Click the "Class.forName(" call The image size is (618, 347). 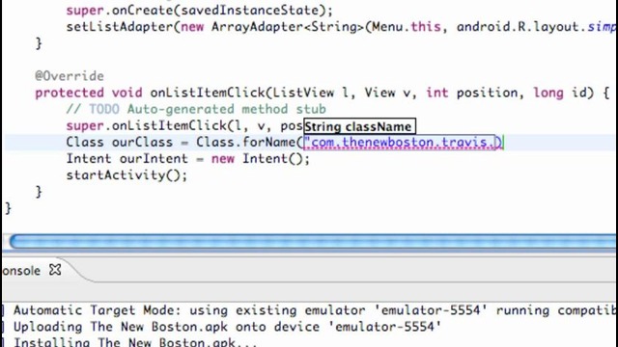point(249,143)
